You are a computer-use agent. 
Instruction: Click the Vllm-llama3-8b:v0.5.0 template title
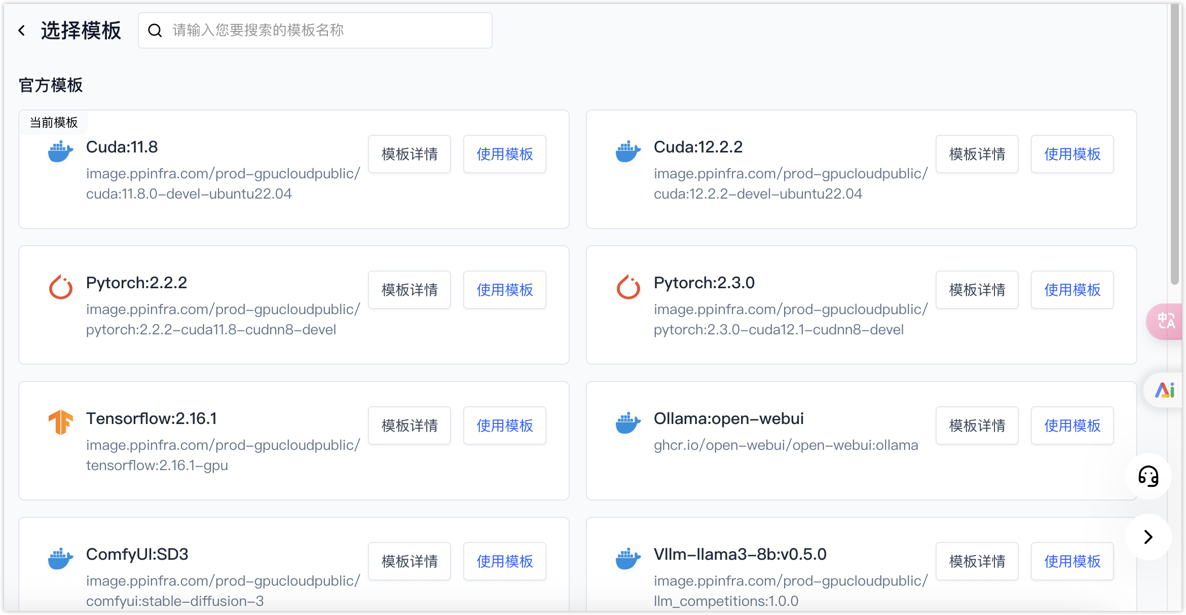[739, 554]
